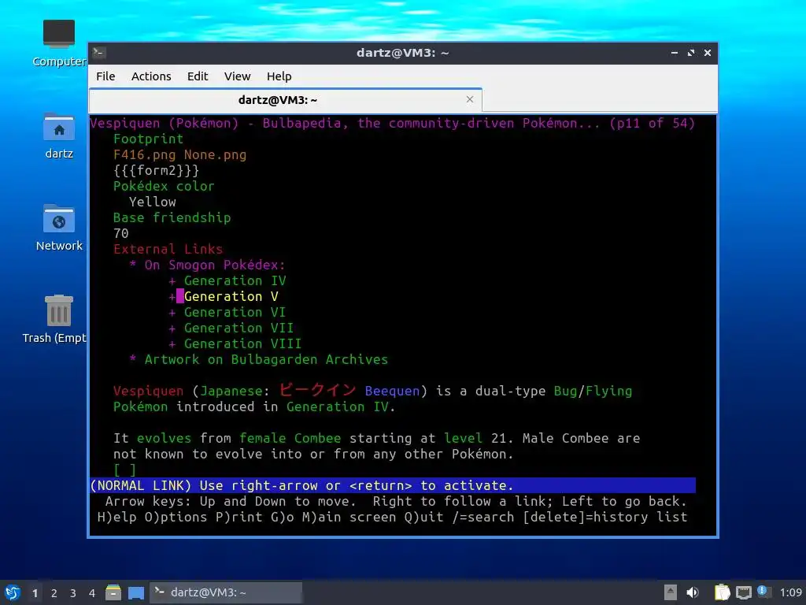
Task: Click the Vespiquen red name text
Action: pos(148,391)
